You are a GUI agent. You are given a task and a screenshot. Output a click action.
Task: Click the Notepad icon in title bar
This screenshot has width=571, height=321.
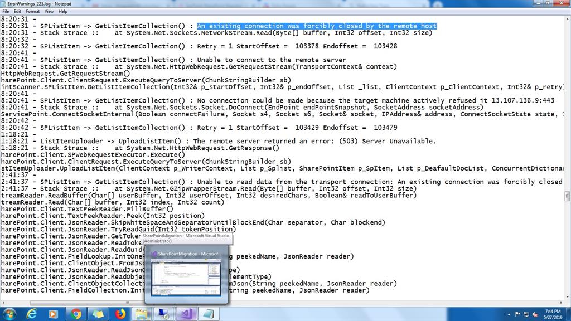tap(3, 4)
